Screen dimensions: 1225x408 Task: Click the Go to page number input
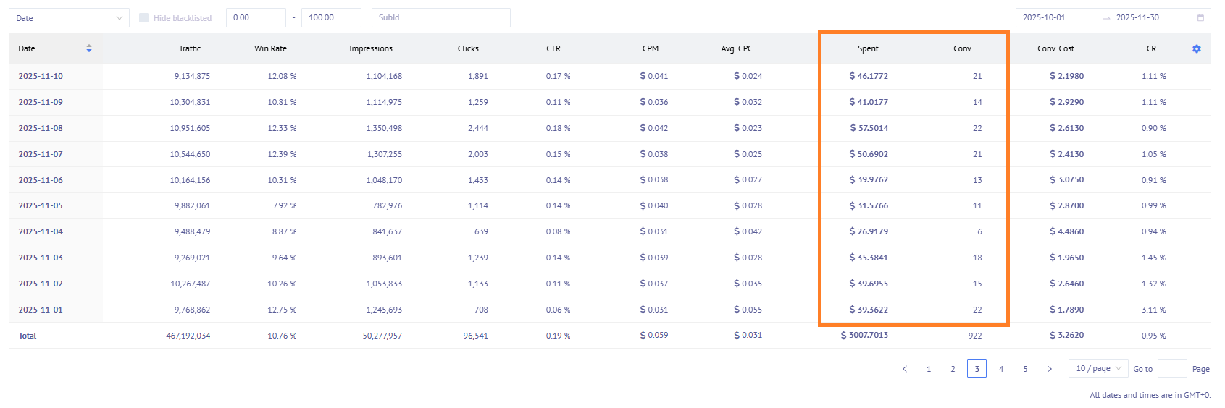click(x=1171, y=369)
